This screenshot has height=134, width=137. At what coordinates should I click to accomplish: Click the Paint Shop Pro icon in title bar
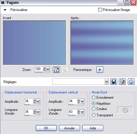[x=3, y=2]
